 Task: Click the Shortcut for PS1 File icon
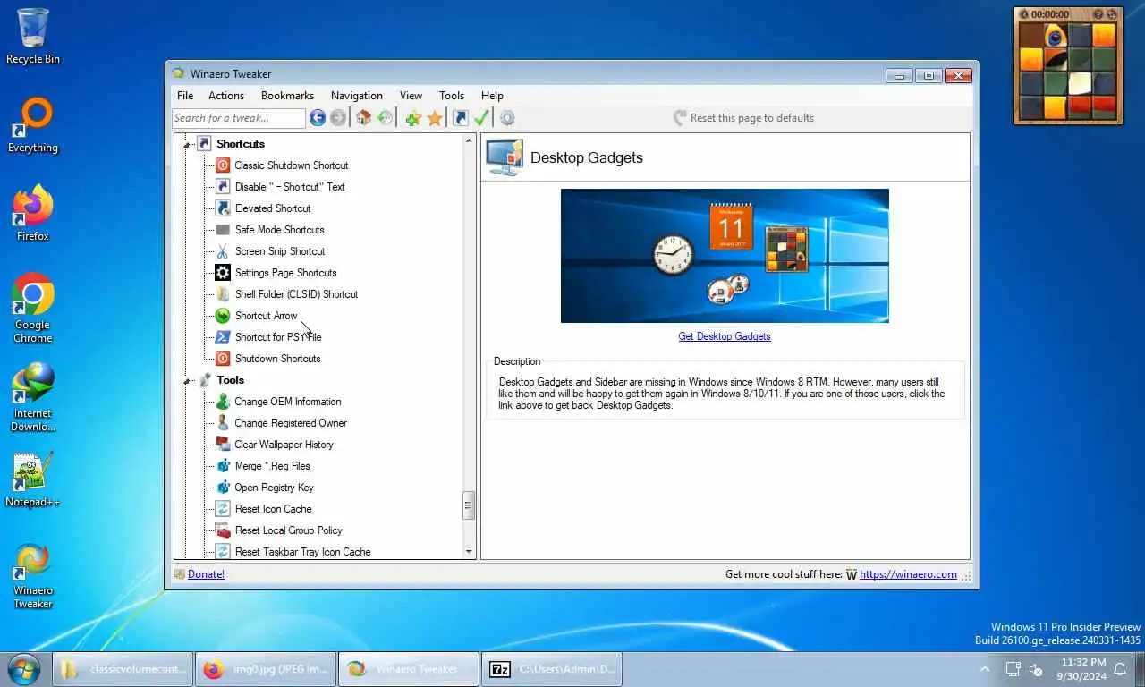point(223,337)
